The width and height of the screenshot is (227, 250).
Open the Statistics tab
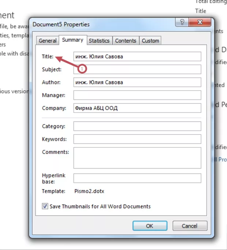click(99, 41)
